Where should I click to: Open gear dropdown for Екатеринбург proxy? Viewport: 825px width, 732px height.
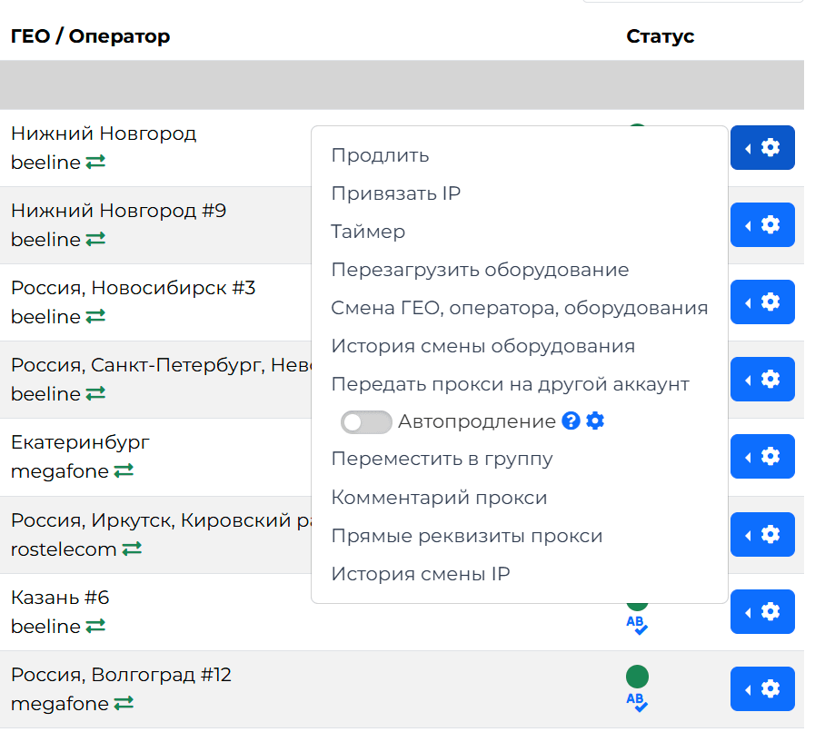tap(762, 457)
